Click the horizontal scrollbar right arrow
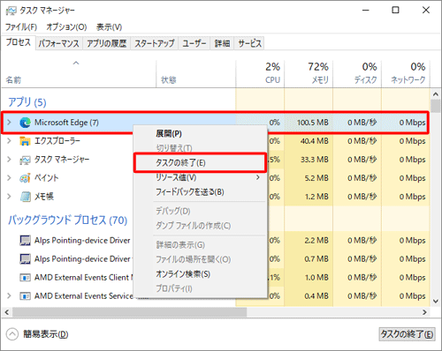The height and width of the screenshot is (351, 442). tap(424, 312)
